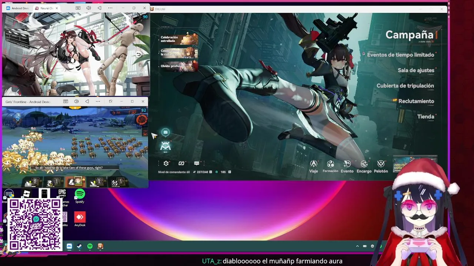Click the Neural Cloud window's volume icon
Screen dimensions: 474x266
click(89, 8)
